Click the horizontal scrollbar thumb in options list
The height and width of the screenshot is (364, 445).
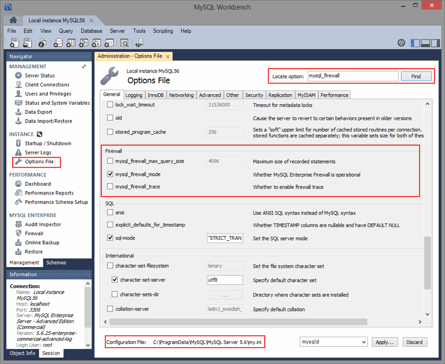[x=238, y=322]
